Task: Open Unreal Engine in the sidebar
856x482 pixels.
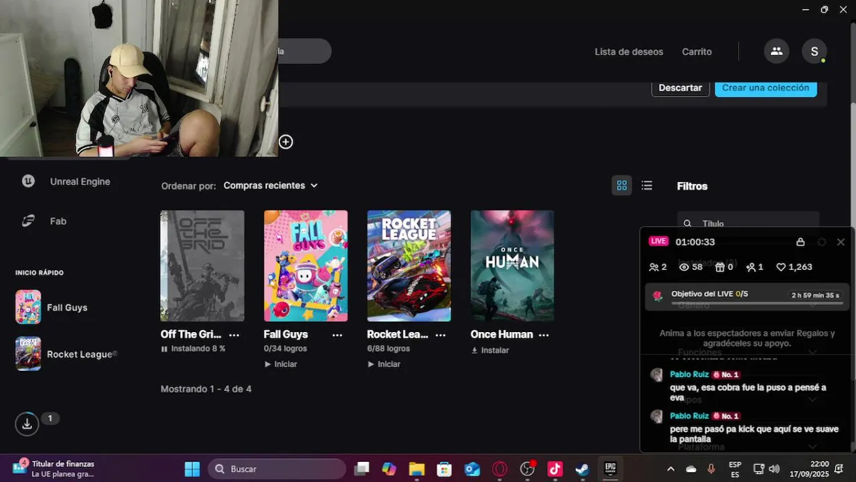Action: 65,181
